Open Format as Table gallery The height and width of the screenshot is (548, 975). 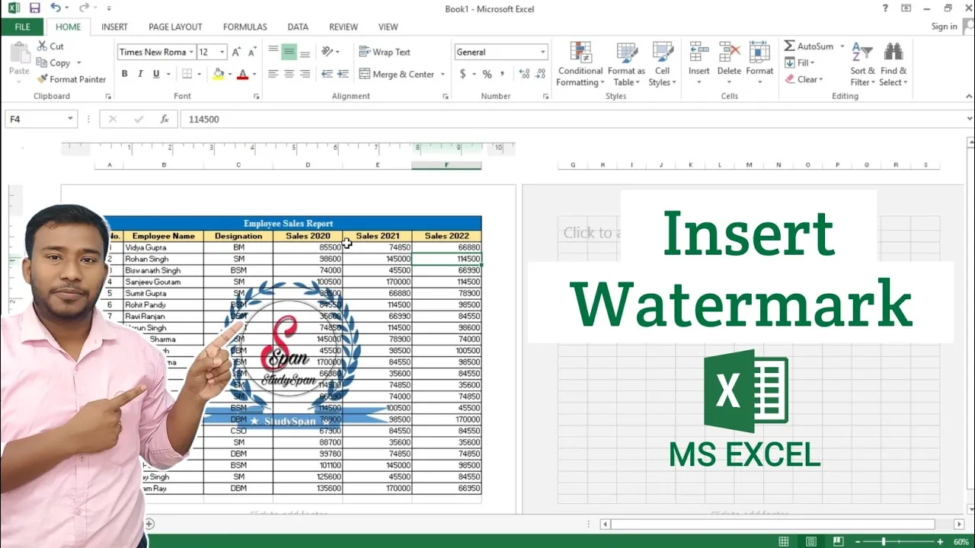(x=626, y=64)
